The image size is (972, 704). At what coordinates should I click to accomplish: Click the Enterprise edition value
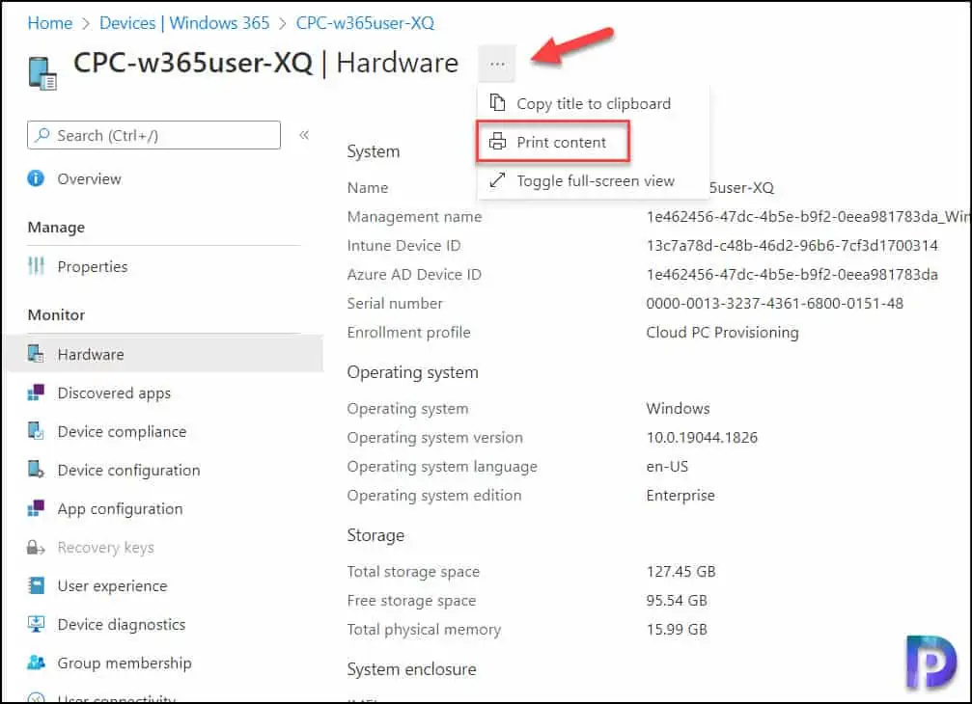[x=680, y=496]
